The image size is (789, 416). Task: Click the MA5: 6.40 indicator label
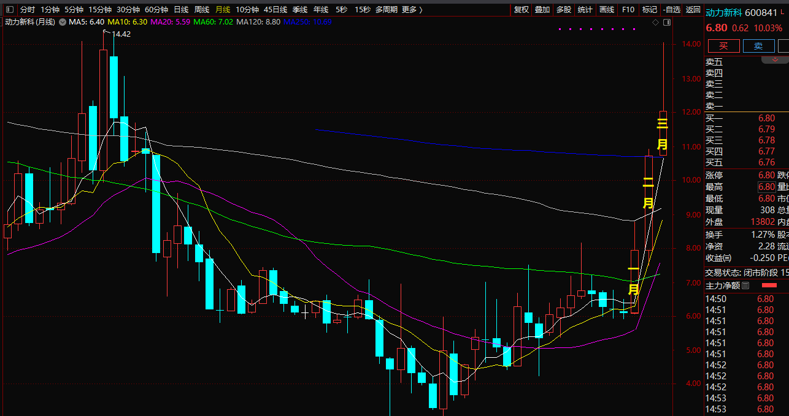86,22
